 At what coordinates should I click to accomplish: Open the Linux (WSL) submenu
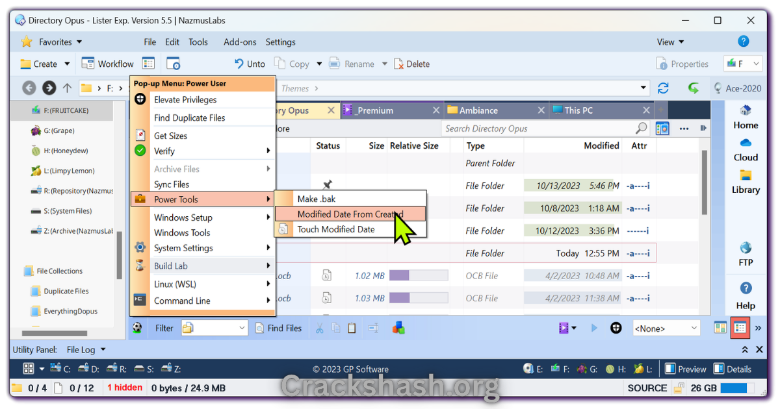coord(203,284)
